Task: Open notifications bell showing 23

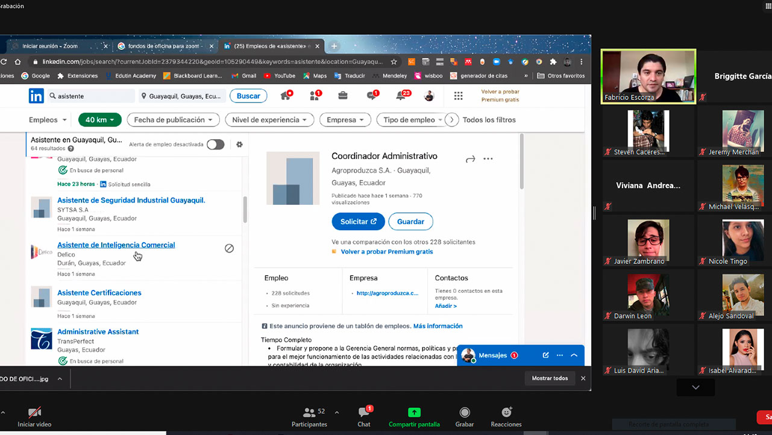Action: 401,95
